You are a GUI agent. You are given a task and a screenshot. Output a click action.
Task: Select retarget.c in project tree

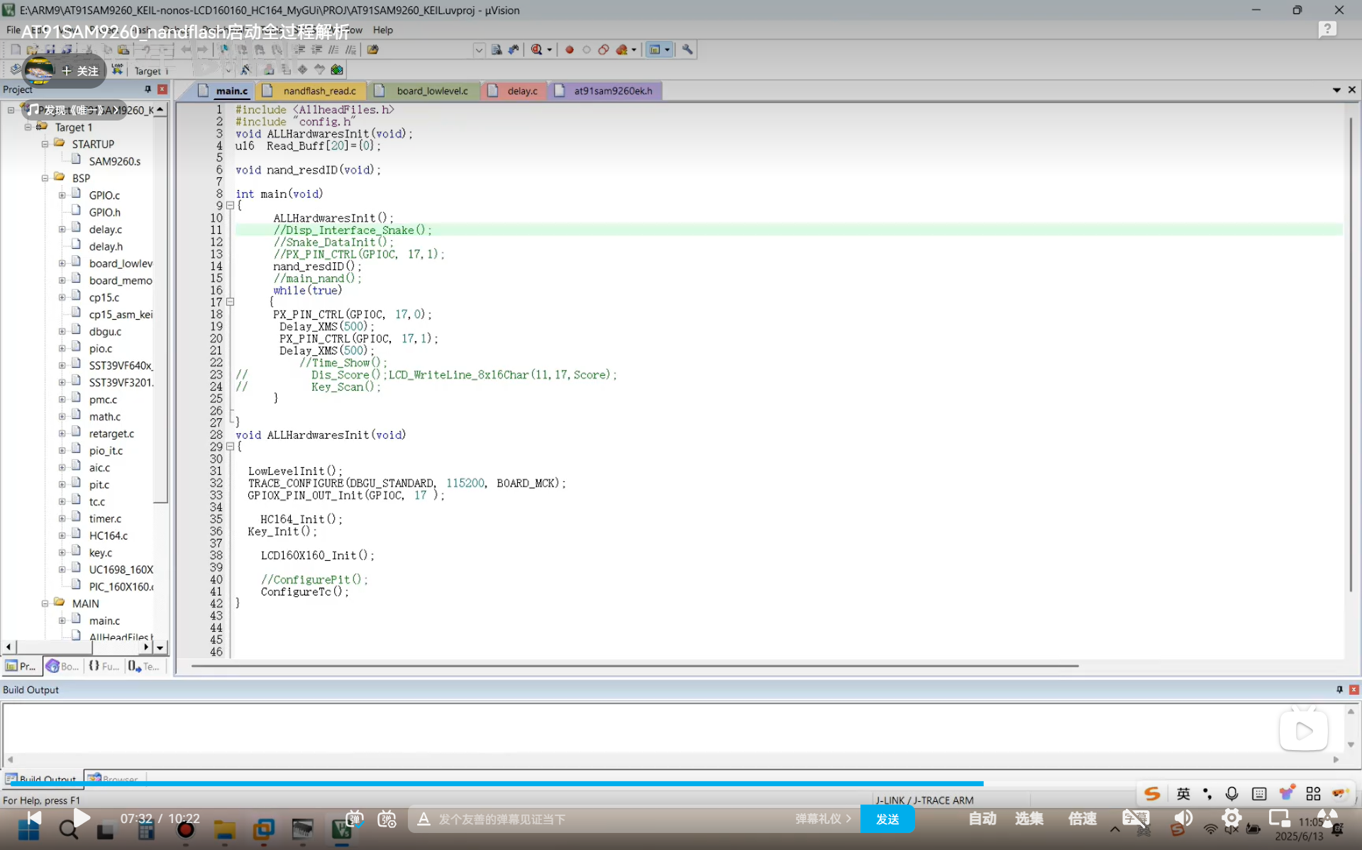pos(111,433)
